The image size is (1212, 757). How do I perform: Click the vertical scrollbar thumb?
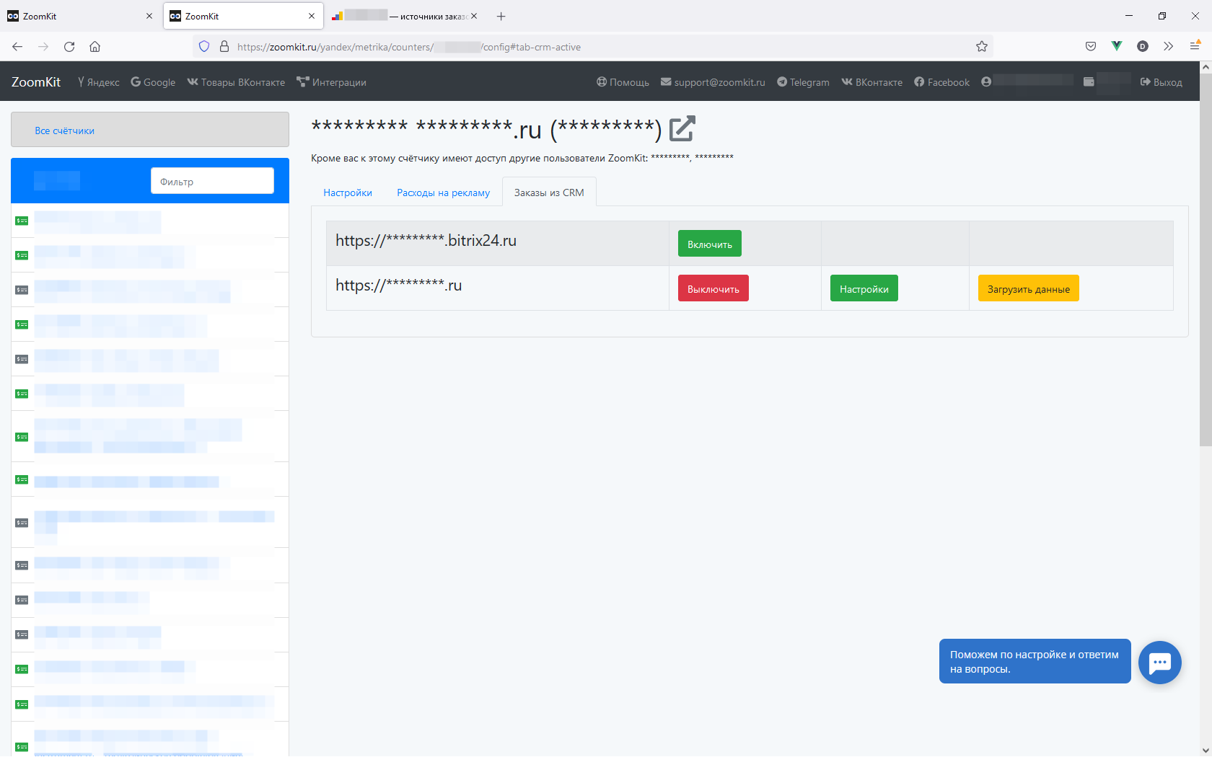[1206, 260]
